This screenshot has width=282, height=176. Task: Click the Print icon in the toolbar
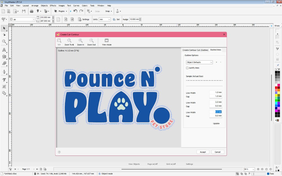click(32, 11)
